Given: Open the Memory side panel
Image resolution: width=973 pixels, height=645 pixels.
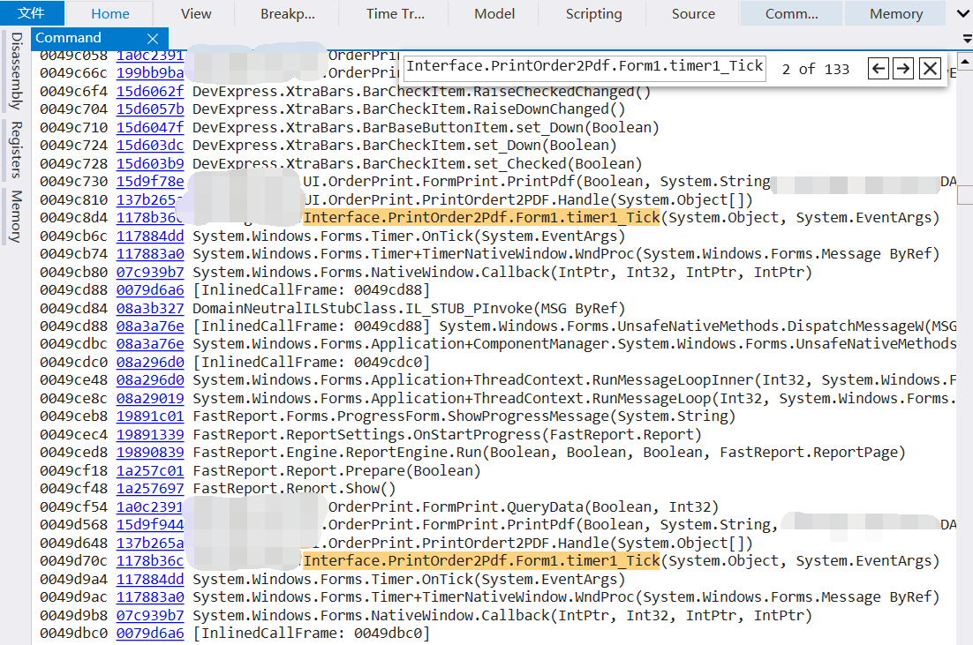Looking at the screenshot, I should point(17,216).
